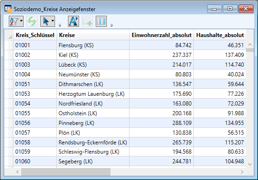
Task: Select Schleswig-Flensburg (LK) cell
Action: 93,152
